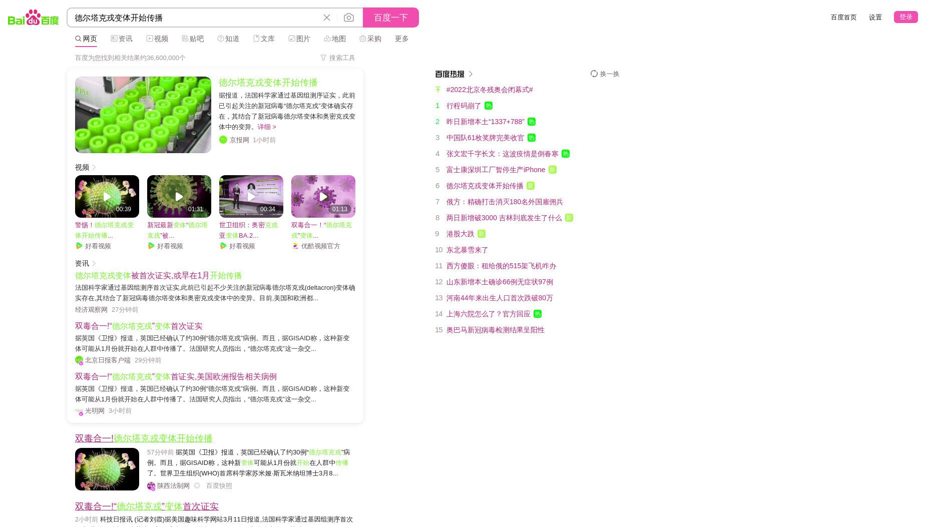
Task: Open the 科技日报讯 result headline
Action: [x=147, y=506]
